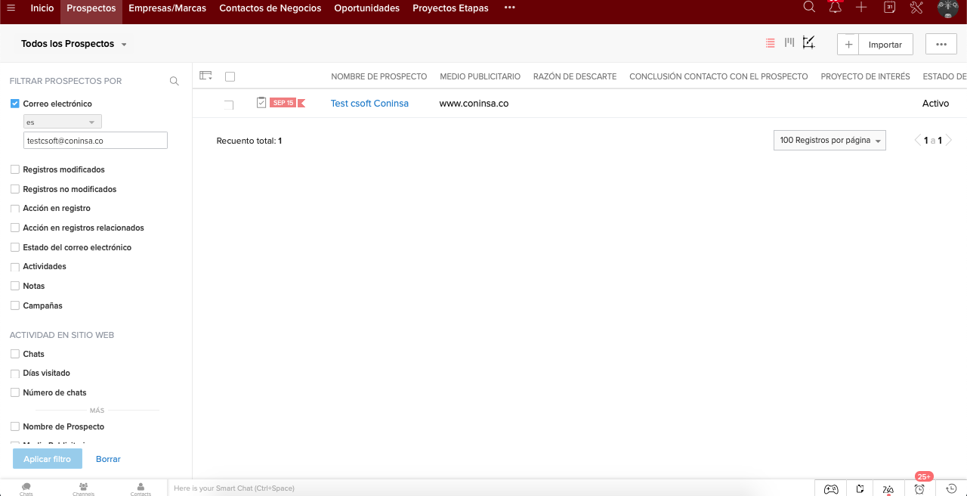Open the setup tools icon
The image size is (967, 496).
916,8
